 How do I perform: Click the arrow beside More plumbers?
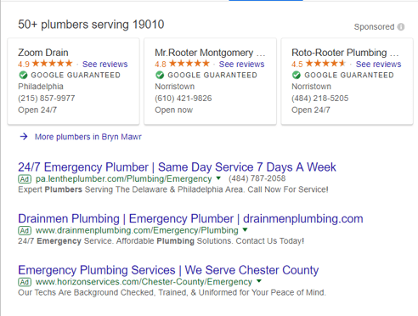pos(24,137)
